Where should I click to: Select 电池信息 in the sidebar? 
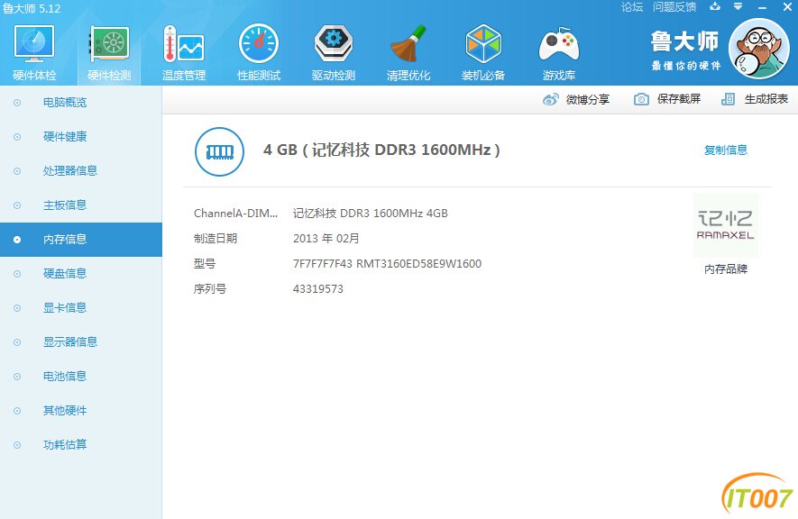tap(81, 376)
